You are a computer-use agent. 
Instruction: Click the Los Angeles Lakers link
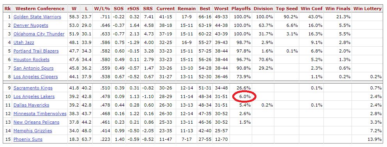click(x=34, y=96)
